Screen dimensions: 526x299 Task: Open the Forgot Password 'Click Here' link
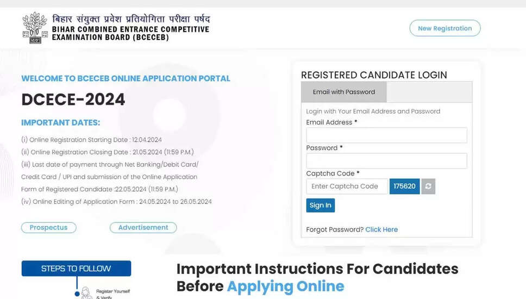tap(381, 229)
